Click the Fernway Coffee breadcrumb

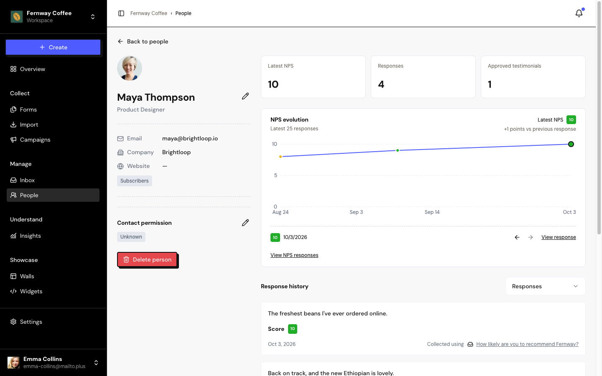(x=149, y=13)
